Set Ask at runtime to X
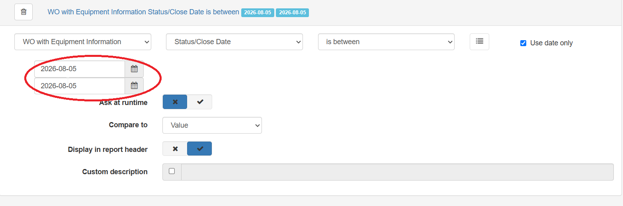 (x=175, y=102)
